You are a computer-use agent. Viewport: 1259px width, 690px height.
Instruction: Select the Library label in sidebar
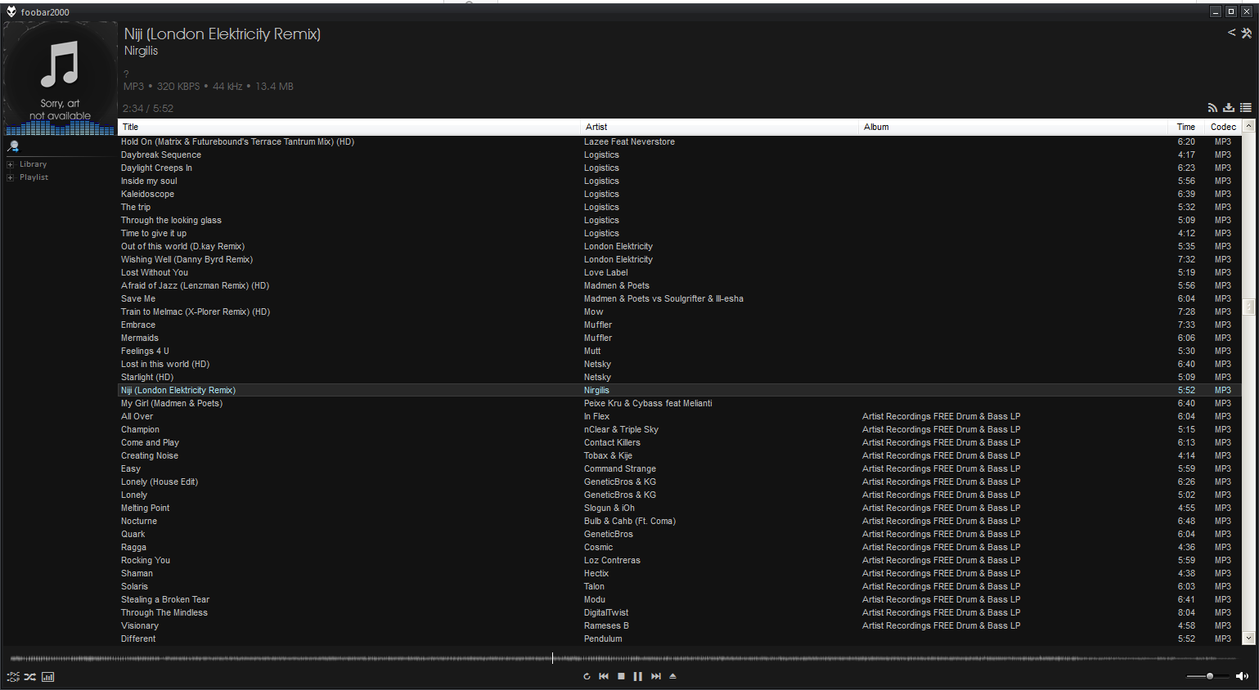33,164
